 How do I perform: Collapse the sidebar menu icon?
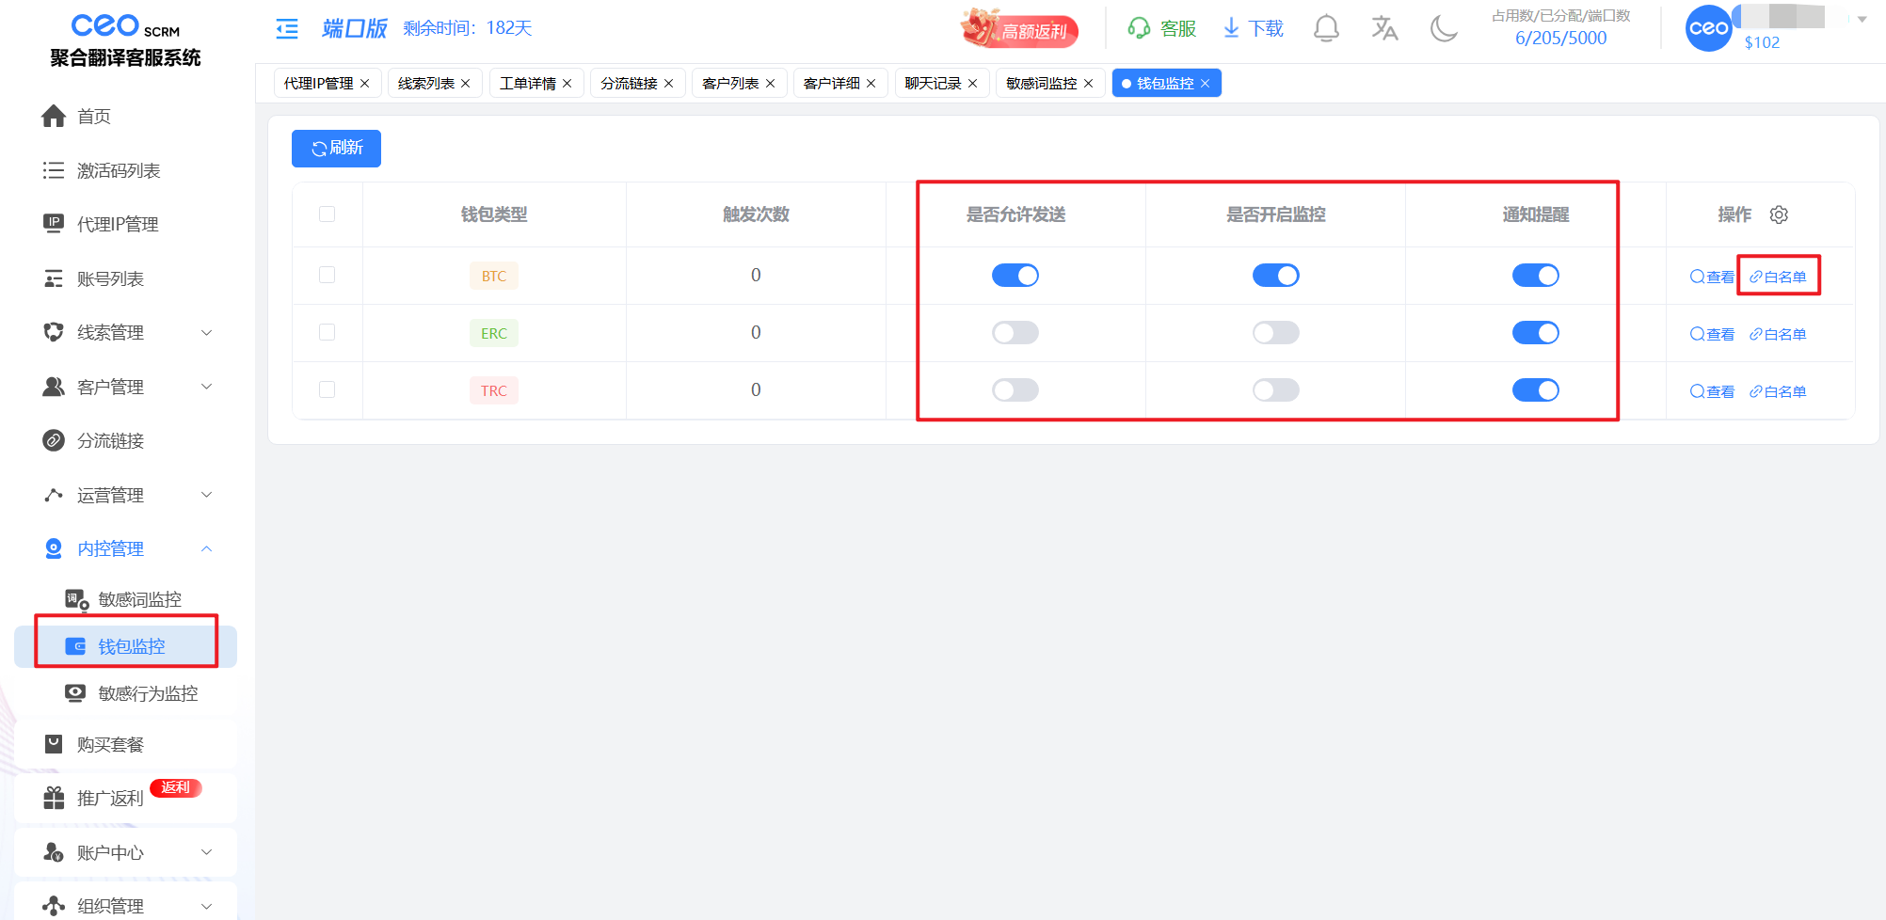pos(287,29)
